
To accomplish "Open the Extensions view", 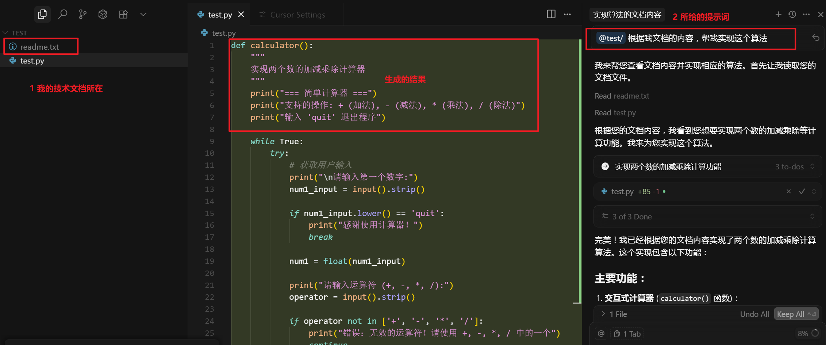I will [x=123, y=14].
